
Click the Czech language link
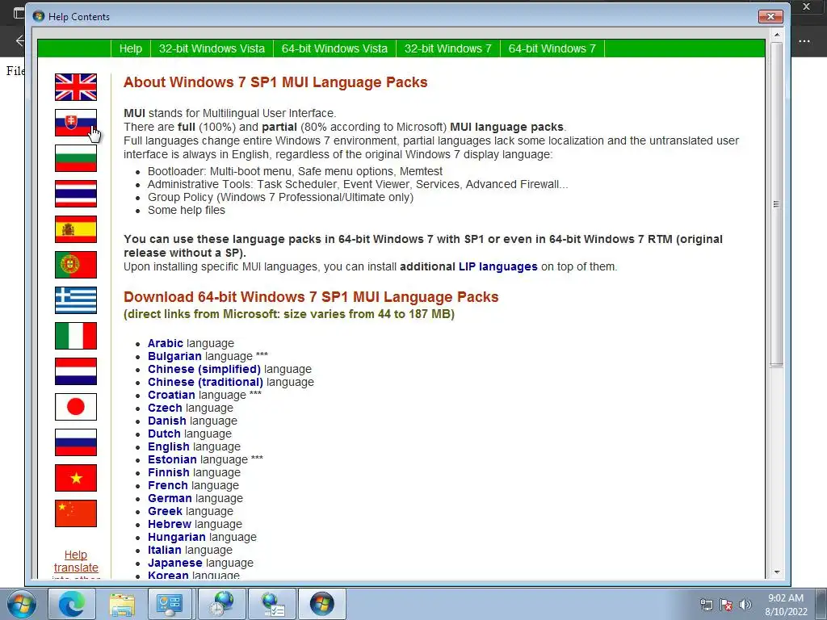tap(165, 408)
